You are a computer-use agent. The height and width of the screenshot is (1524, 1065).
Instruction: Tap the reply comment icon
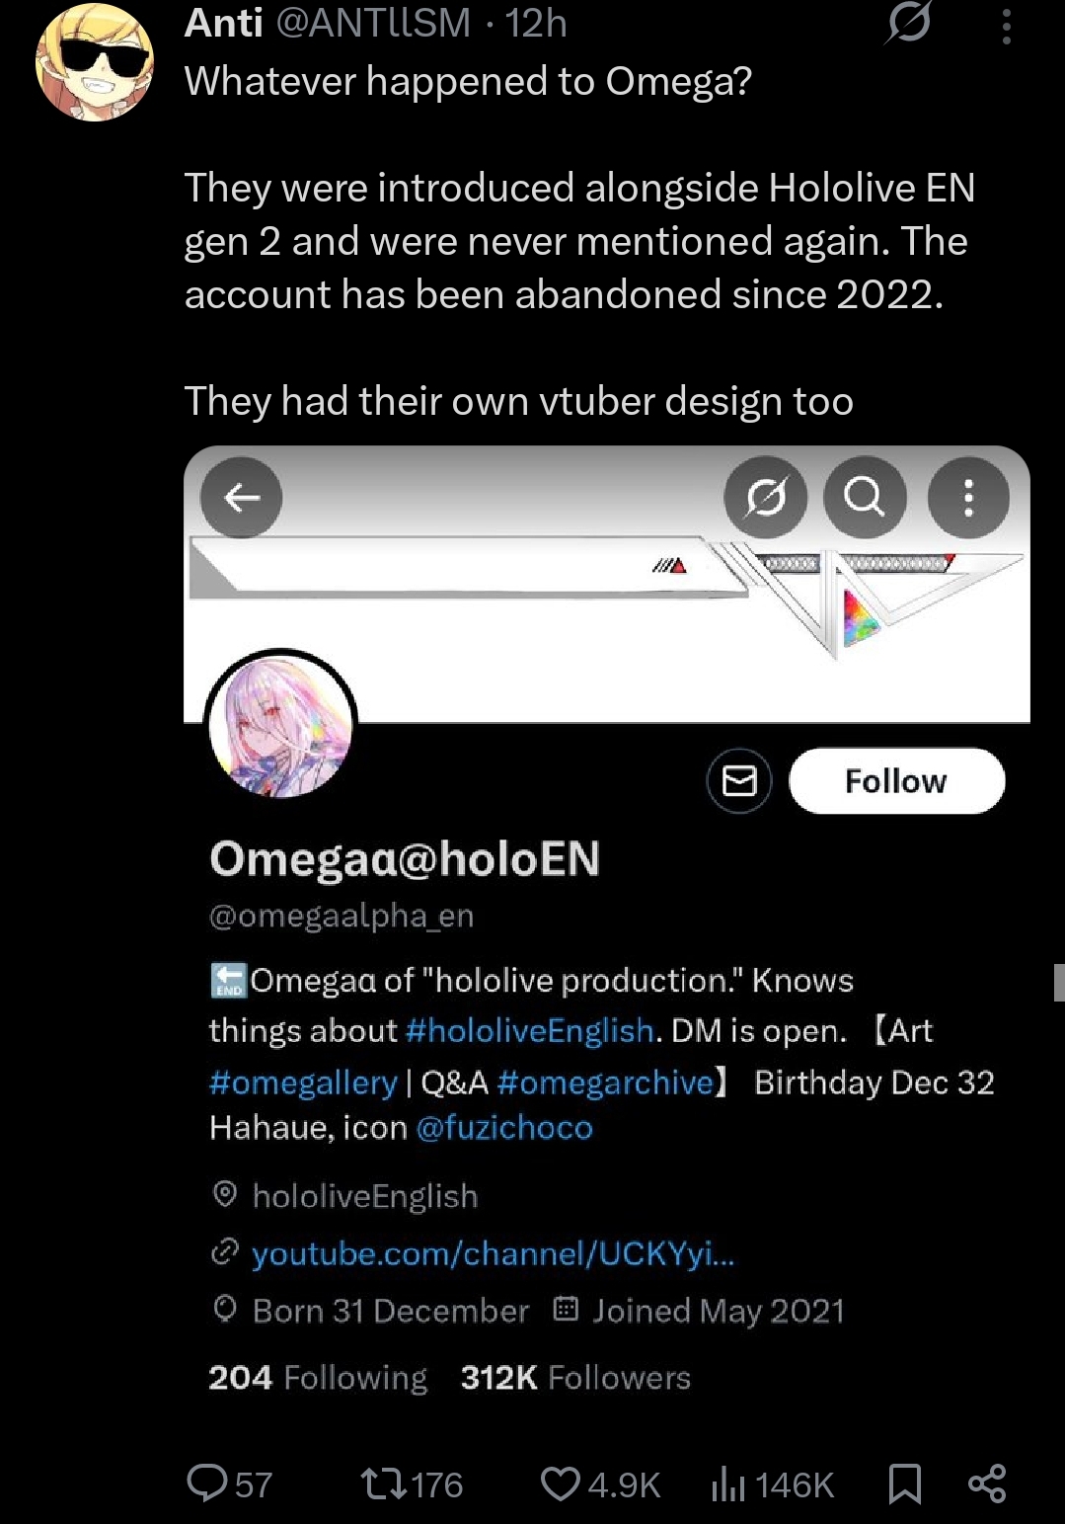[x=207, y=1484]
